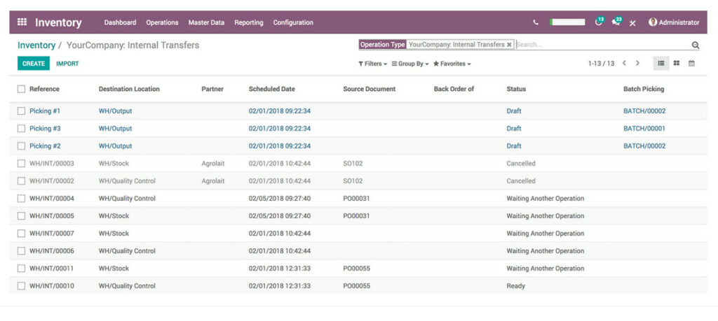The image size is (718, 321).
Task: Click SO102 in WH/INT/00002 row
Action: (353, 181)
